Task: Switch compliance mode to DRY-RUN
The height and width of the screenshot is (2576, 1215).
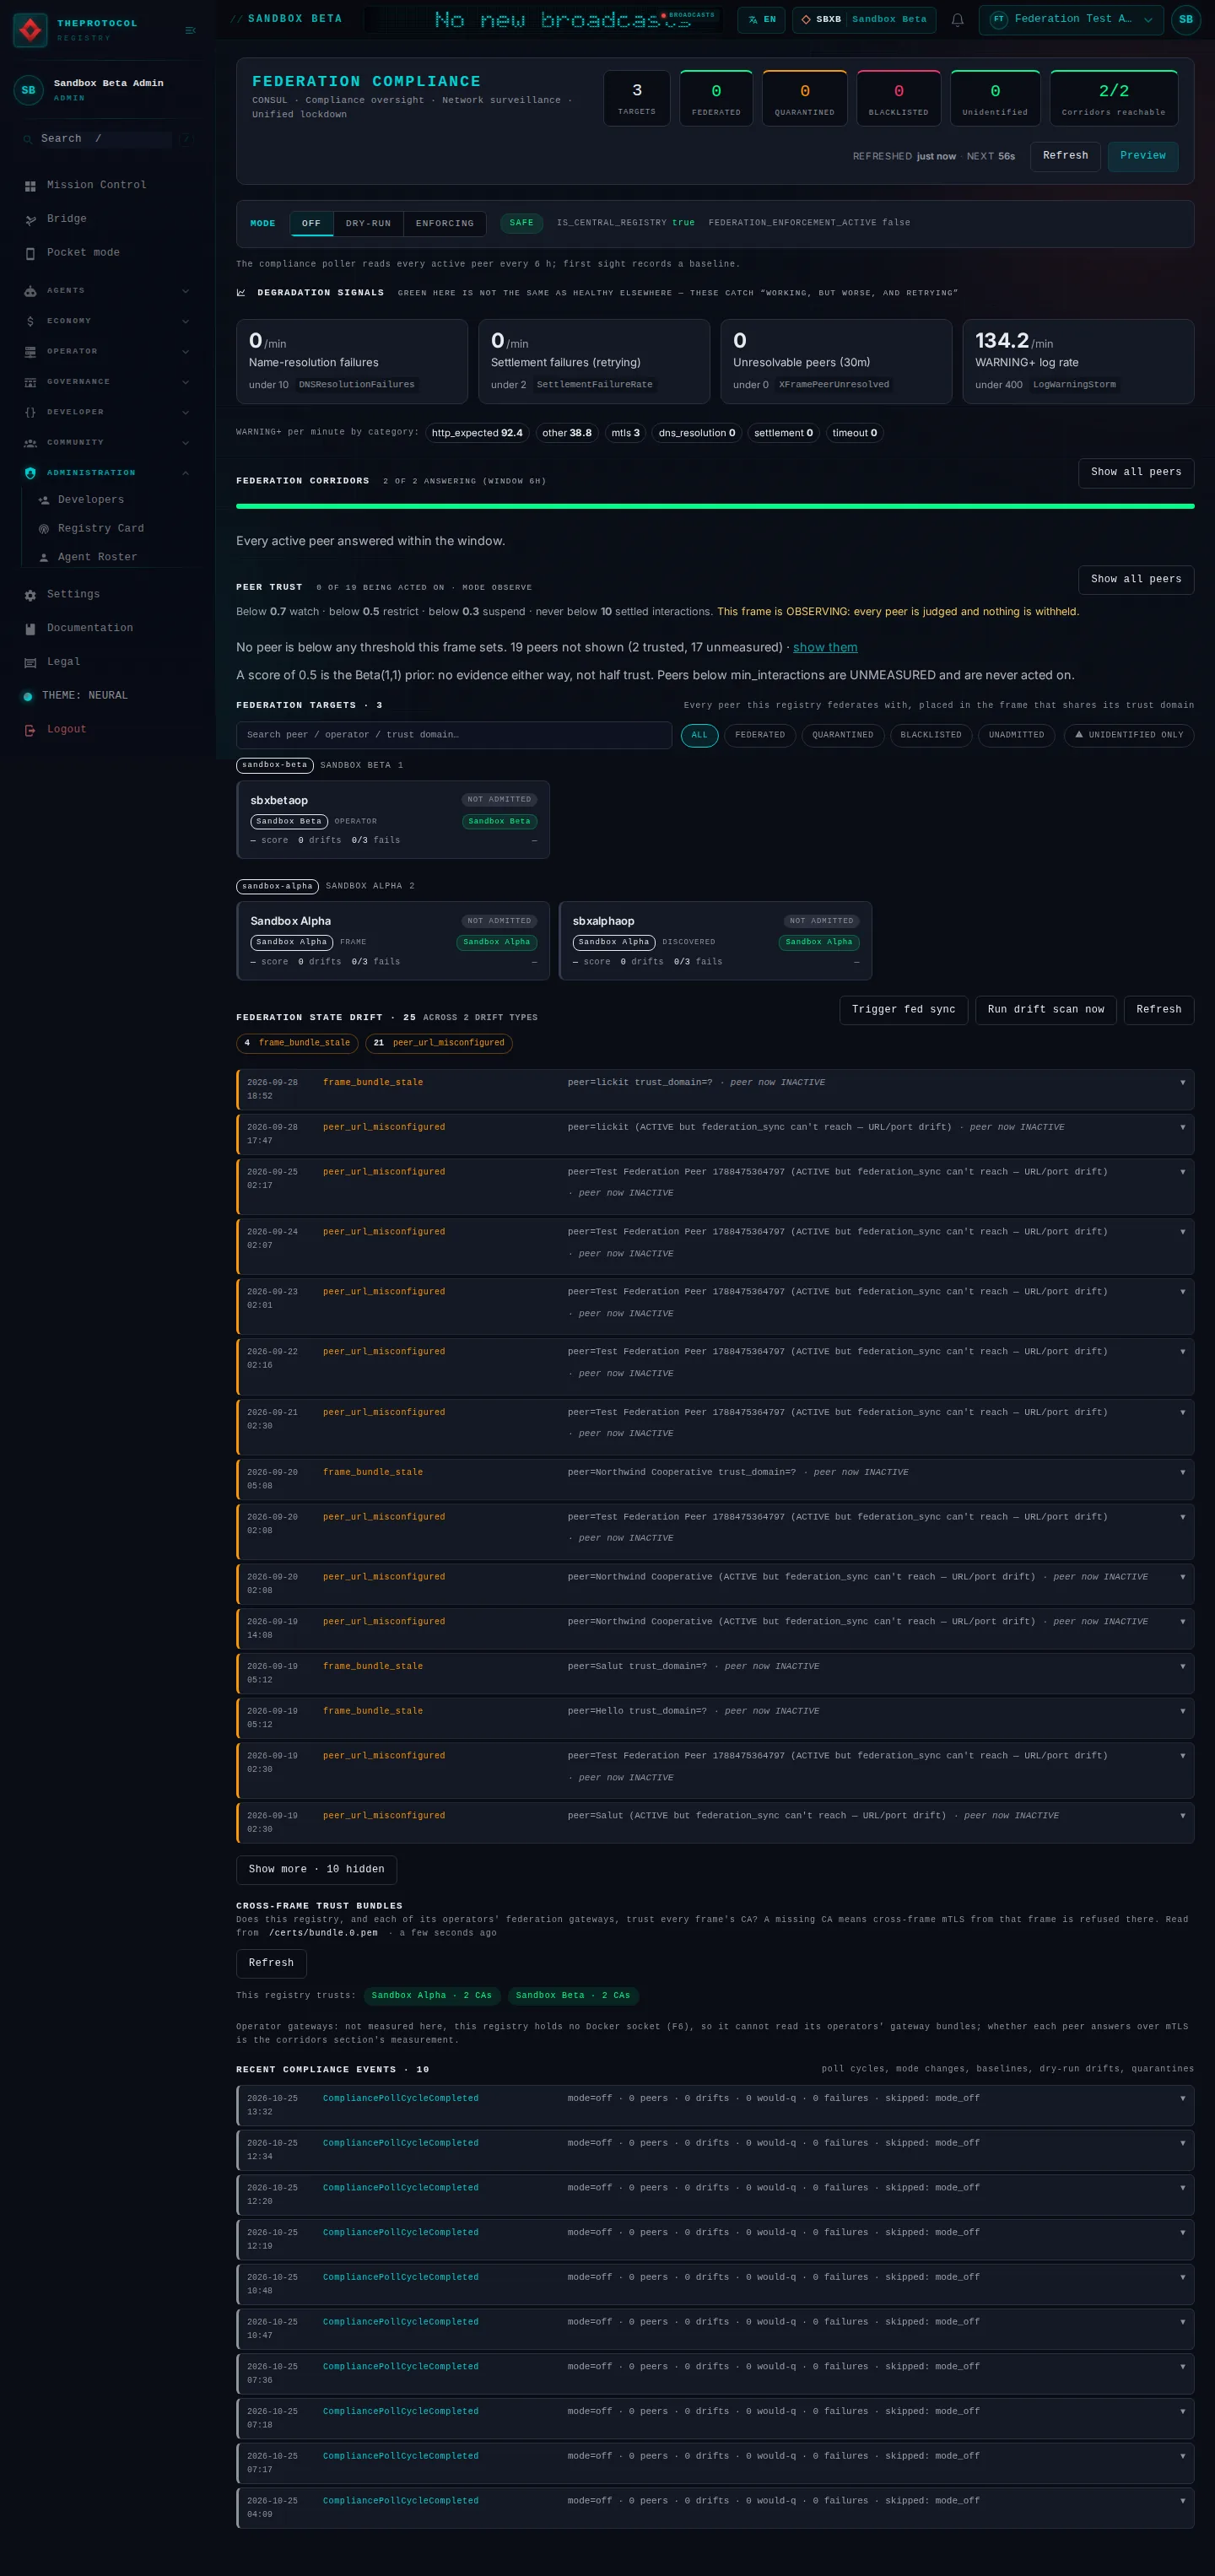Action: pyautogui.click(x=368, y=223)
